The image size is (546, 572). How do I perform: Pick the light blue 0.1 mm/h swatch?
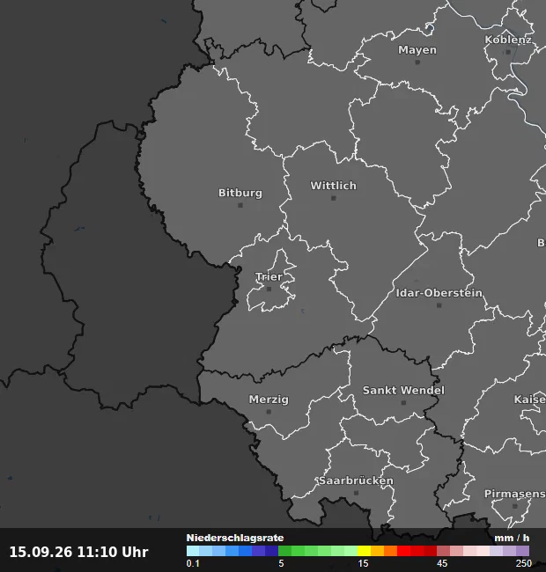tap(193, 551)
